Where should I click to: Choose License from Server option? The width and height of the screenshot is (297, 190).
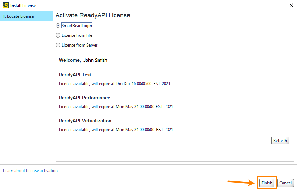pyautogui.click(x=58, y=45)
